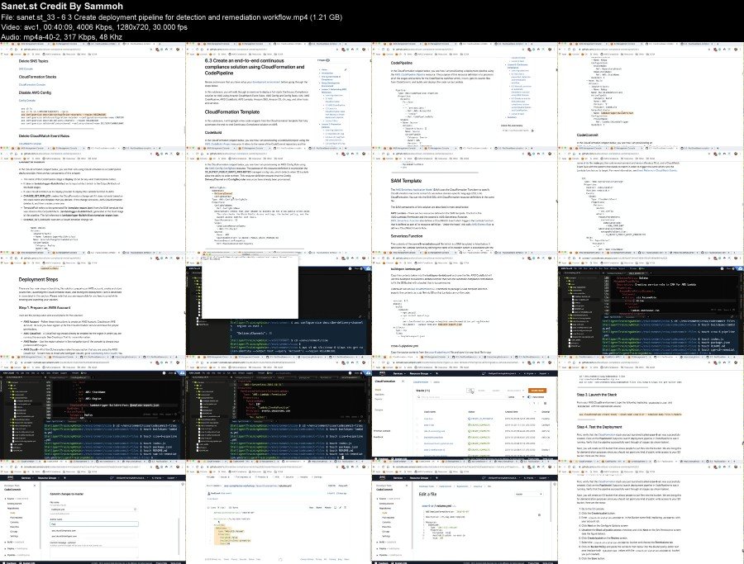Click the "CodeBuild" subheading
The image size is (744, 564).
(213, 133)
